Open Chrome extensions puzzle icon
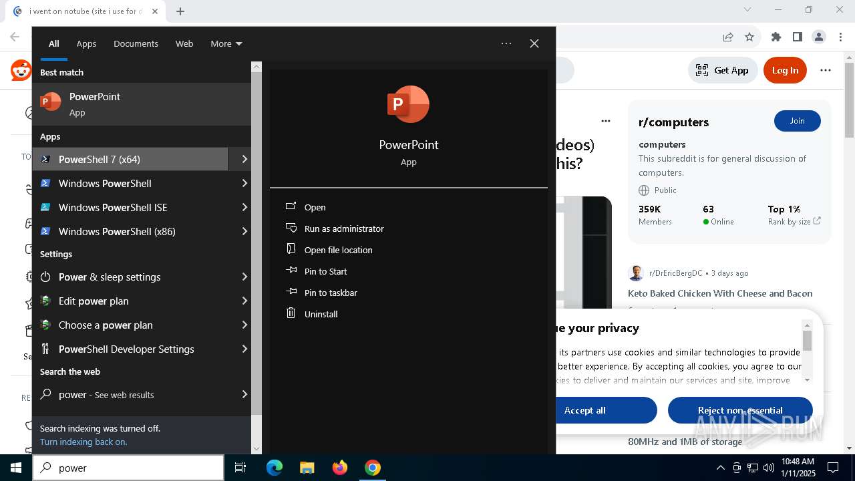855x481 pixels. pyautogui.click(x=776, y=37)
